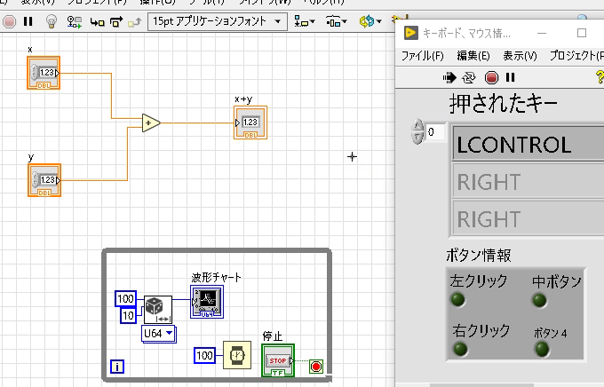Click the pause button in front panel toolbar
Viewport: 604px width, 387px height.
tap(511, 78)
